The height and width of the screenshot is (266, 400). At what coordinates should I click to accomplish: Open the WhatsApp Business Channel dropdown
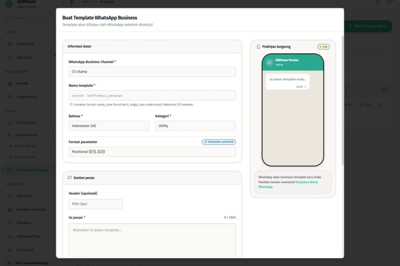[x=152, y=72]
